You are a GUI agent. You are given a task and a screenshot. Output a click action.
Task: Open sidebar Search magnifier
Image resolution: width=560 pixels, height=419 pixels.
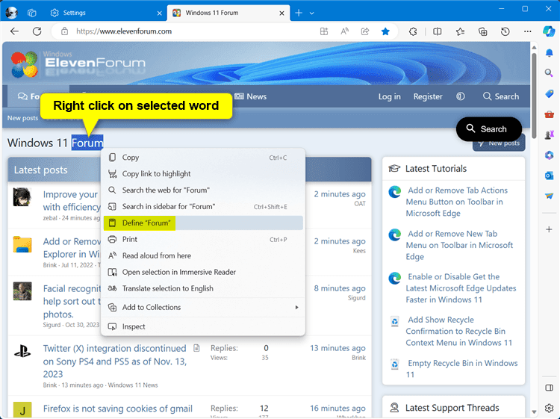coord(549,73)
